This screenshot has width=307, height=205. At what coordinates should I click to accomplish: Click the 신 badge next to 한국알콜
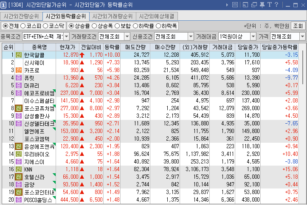tap(19, 55)
